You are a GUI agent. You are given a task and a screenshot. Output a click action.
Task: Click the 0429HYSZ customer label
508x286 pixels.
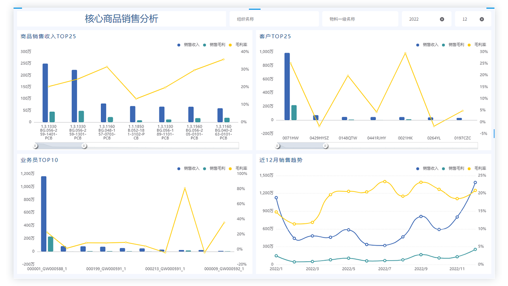pos(319,138)
